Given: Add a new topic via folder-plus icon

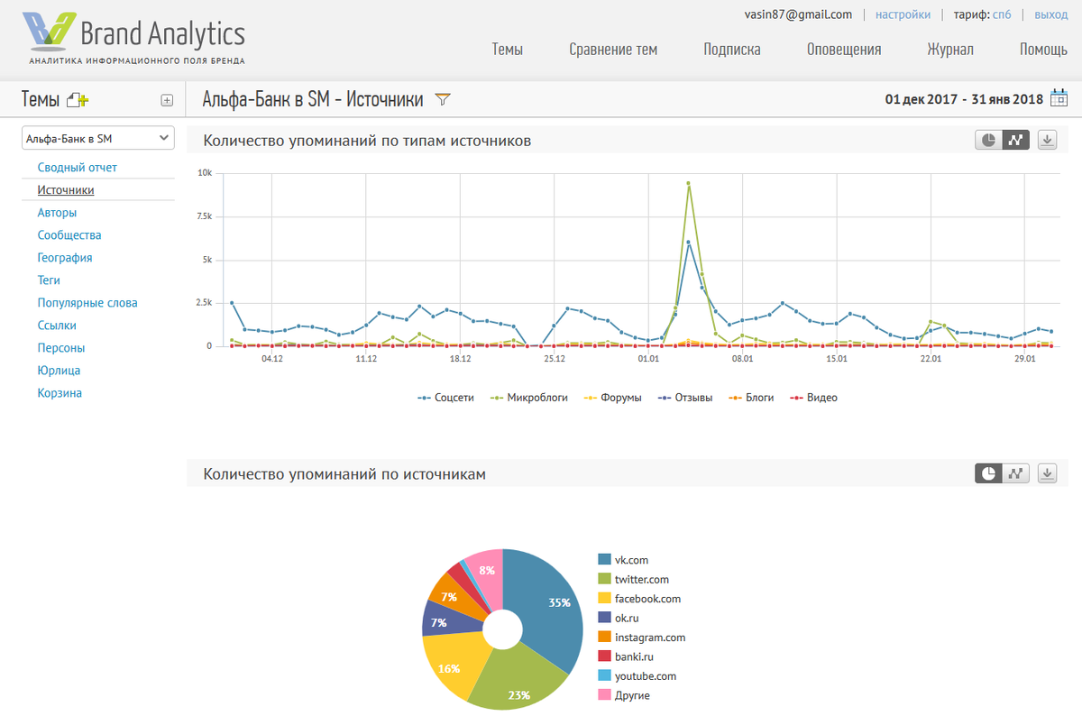Looking at the screenshot, I should coord(78,100).
